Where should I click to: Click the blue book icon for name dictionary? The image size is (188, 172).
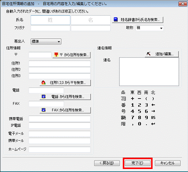[x=116, y=20]
